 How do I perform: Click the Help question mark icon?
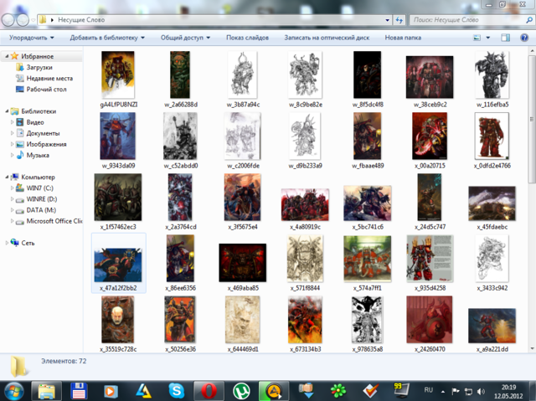pos(524,38)
